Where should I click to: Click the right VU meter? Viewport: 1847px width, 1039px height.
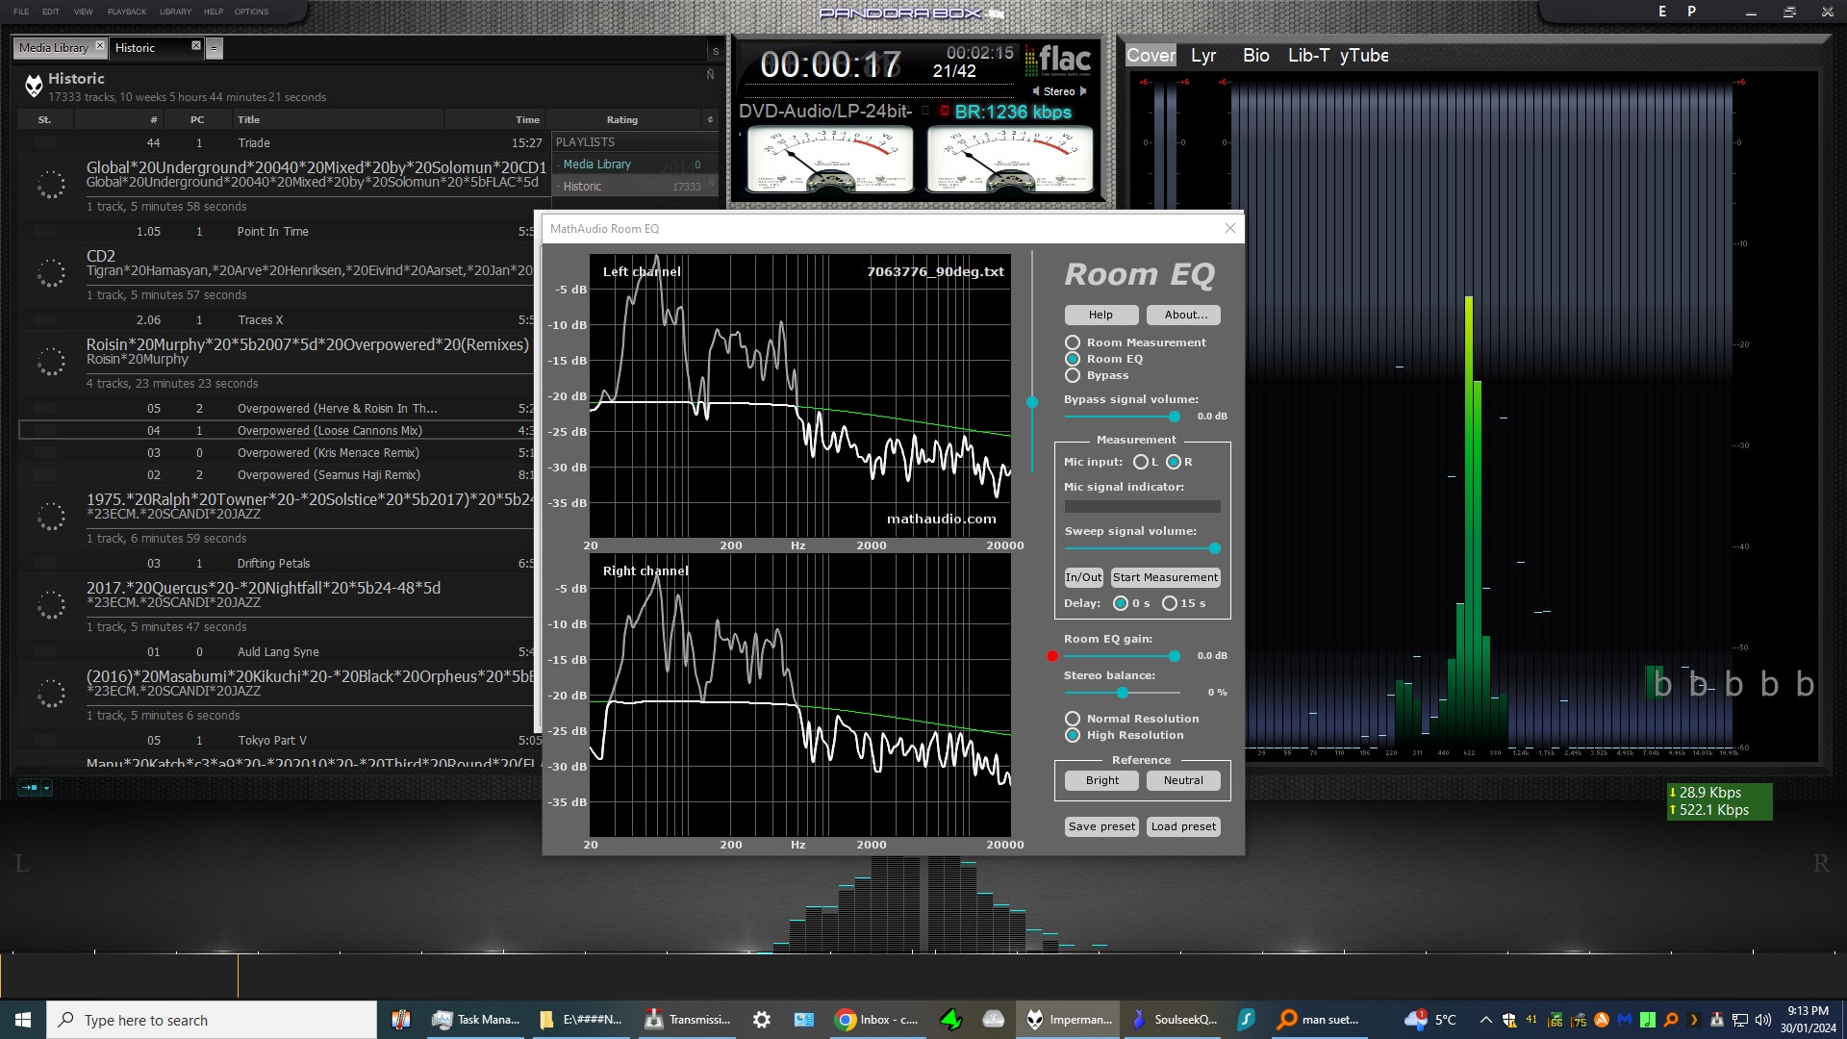click(1010, 161)
